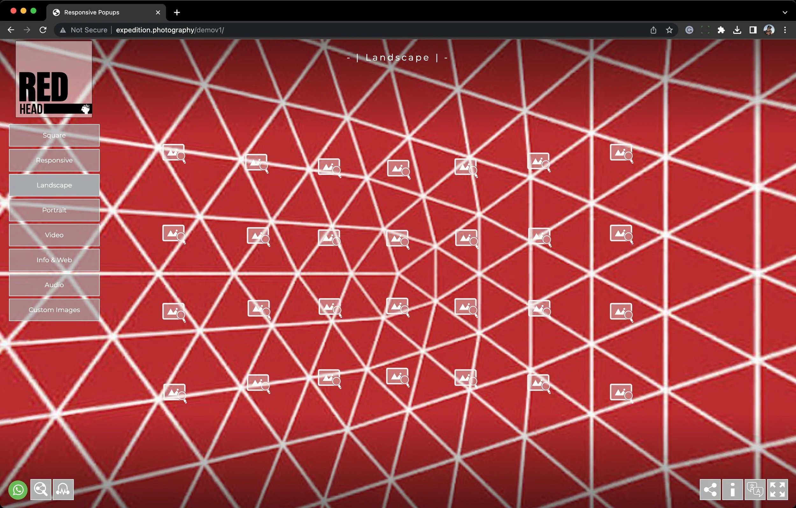796x508 pixels.
Task: Open the browser Extensions puzzle icon
Action: tap(721, 30)
